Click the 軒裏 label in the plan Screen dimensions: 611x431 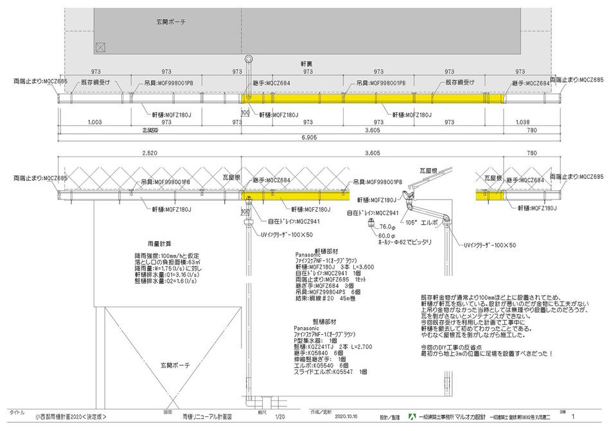pos(306,63)
